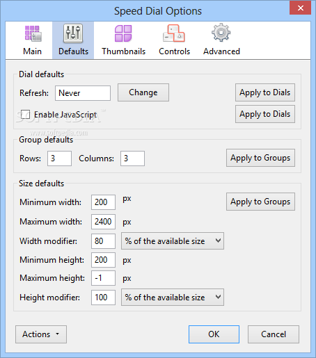Switch to the Advanced tab label
Image resolution: width=316 pixels, height=358 pixels.
[221, 51]
